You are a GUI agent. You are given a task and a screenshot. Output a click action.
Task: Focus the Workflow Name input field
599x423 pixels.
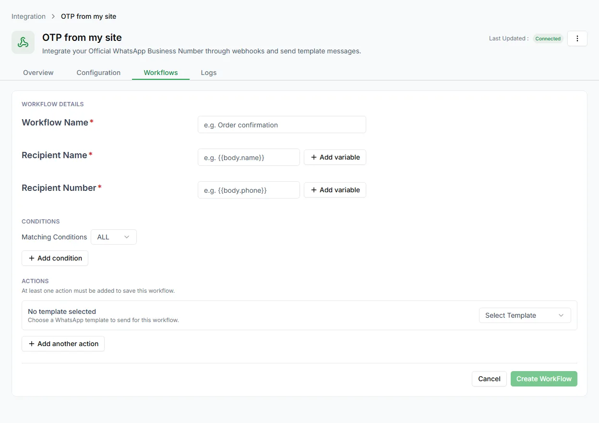282,124
